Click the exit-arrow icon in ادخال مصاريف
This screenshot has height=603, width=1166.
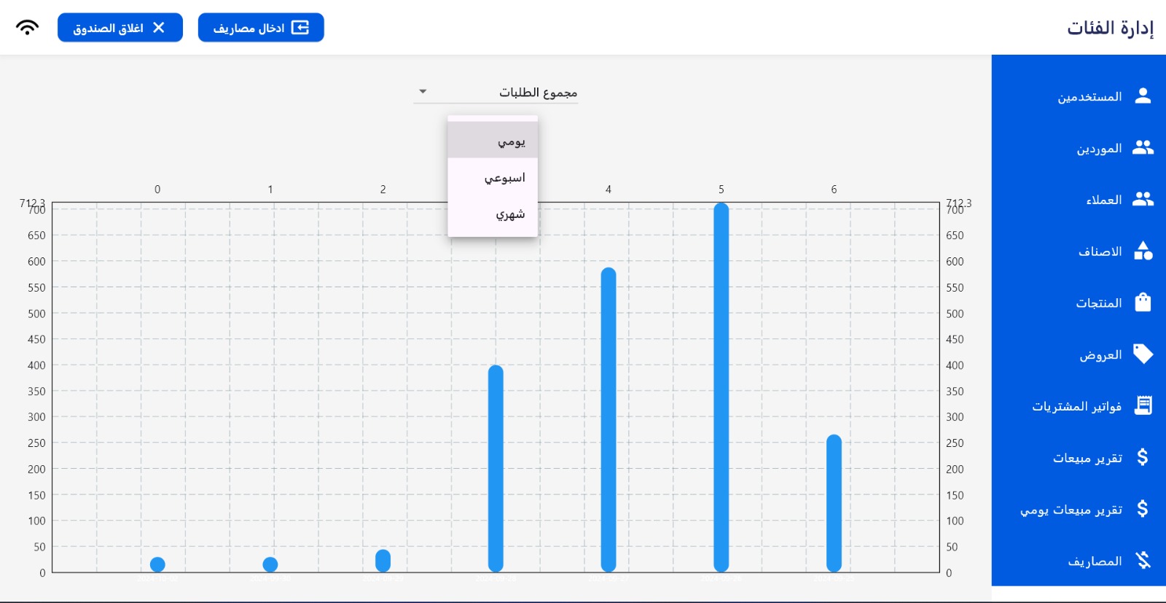[x=300, y=28]
